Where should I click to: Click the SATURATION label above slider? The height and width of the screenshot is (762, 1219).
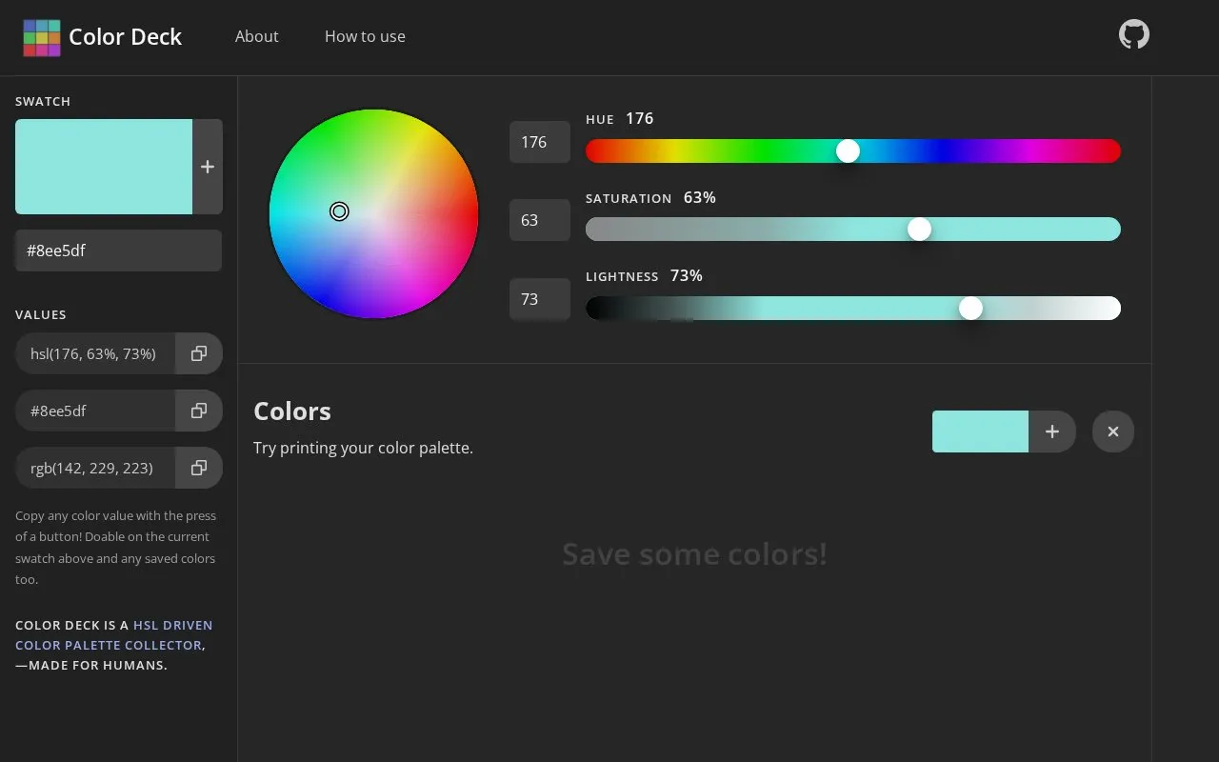click(629, 198)
